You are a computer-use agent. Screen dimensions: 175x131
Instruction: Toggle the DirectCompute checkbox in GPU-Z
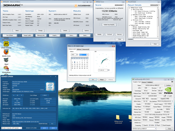click(162, 125)
